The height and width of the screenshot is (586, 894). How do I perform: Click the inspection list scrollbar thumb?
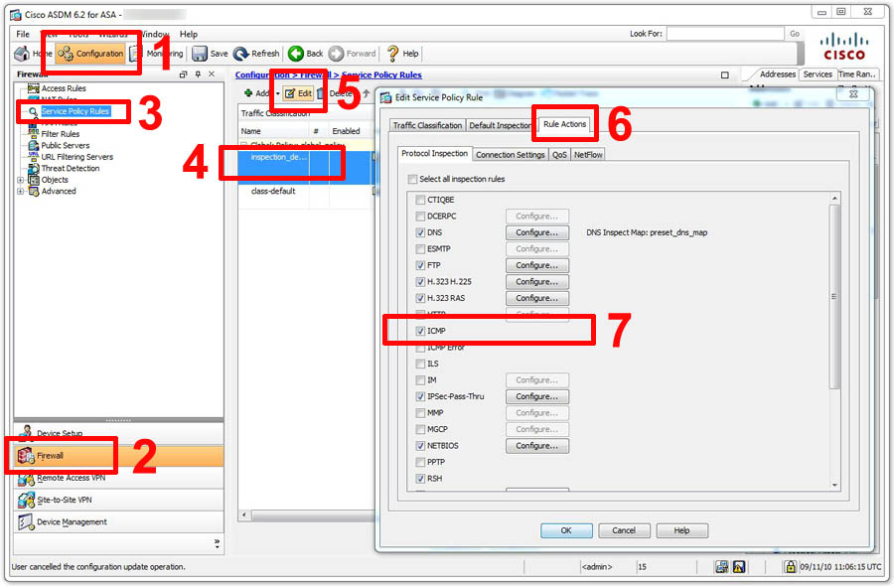tap(834, 297)
